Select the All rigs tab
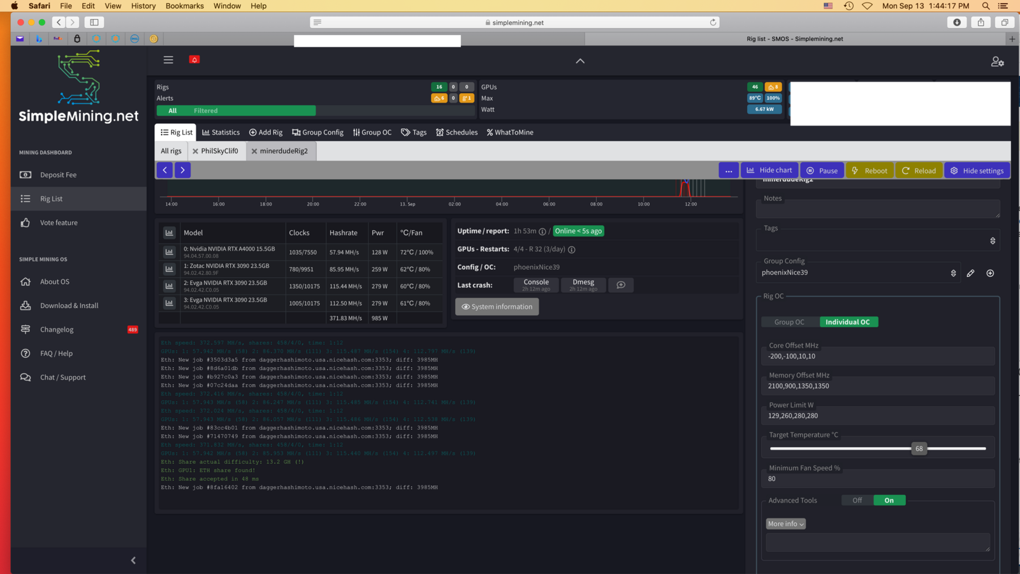This screenshot has width=1020, height=574. (x=171, y=151)
